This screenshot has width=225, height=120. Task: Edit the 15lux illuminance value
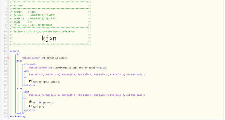(x=103, y=68)
